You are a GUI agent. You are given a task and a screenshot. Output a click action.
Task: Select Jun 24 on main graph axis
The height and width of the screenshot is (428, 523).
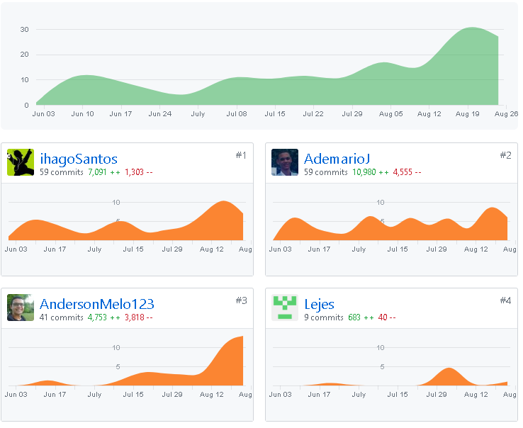pyautogui.click(x=159, y=114)
